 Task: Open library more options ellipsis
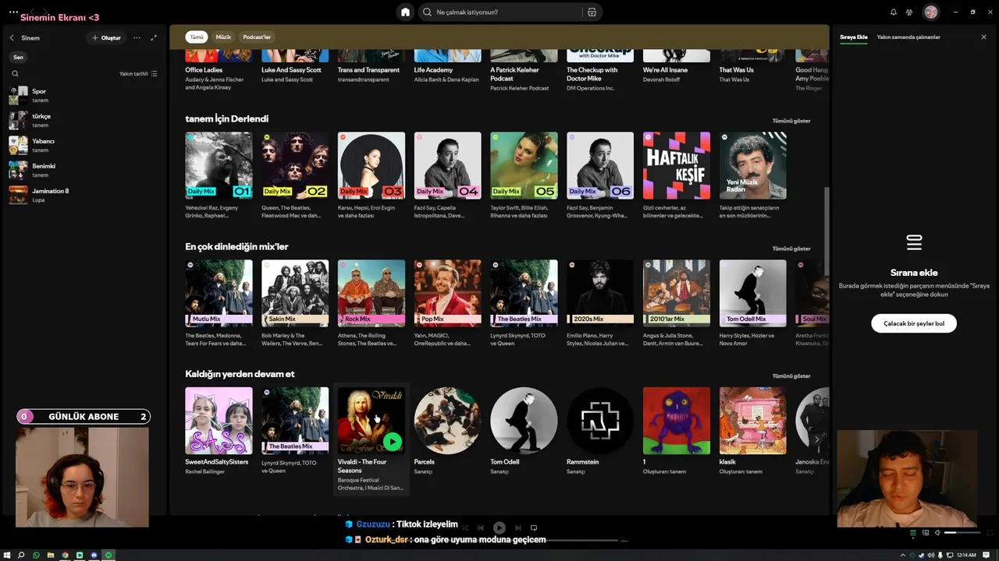point(137,37)
